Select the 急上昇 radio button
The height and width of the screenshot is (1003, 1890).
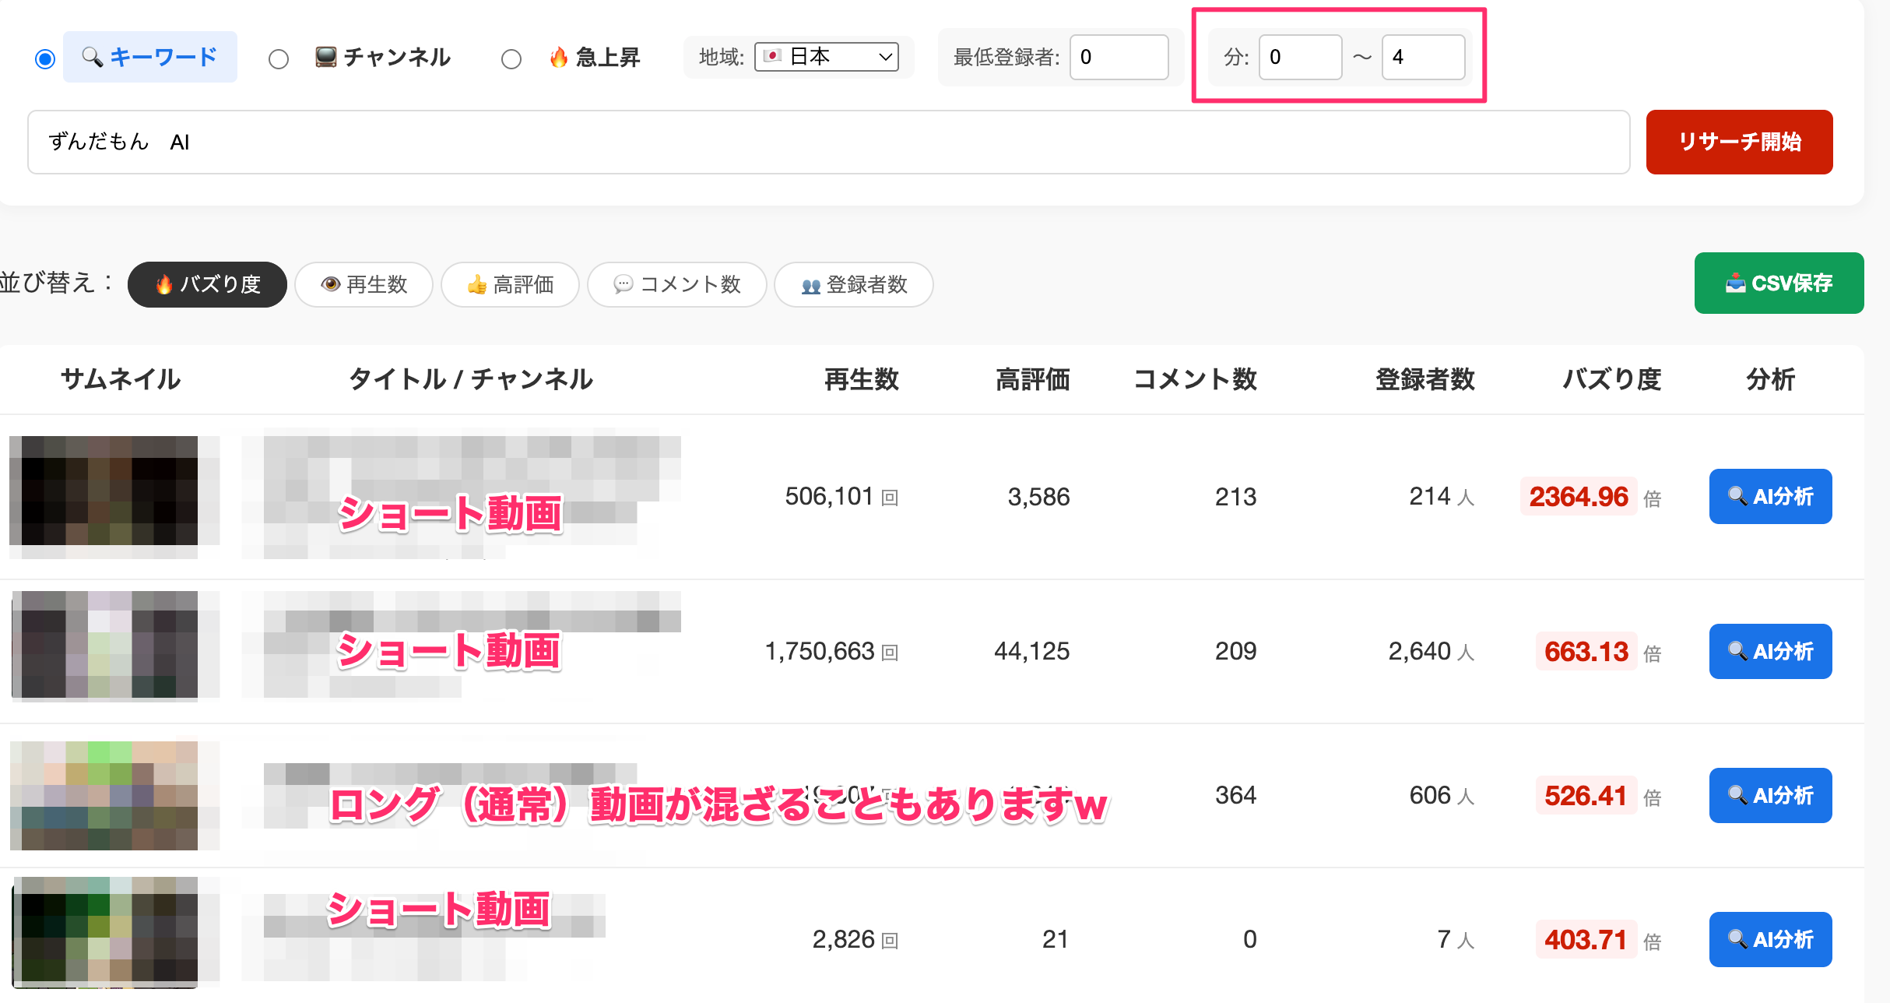511,59
